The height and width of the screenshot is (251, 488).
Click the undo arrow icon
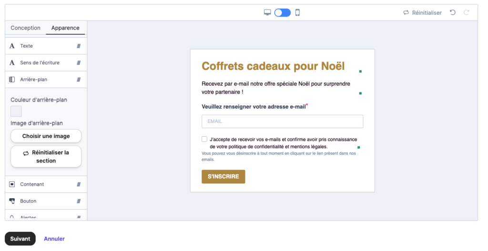(453, 12)
